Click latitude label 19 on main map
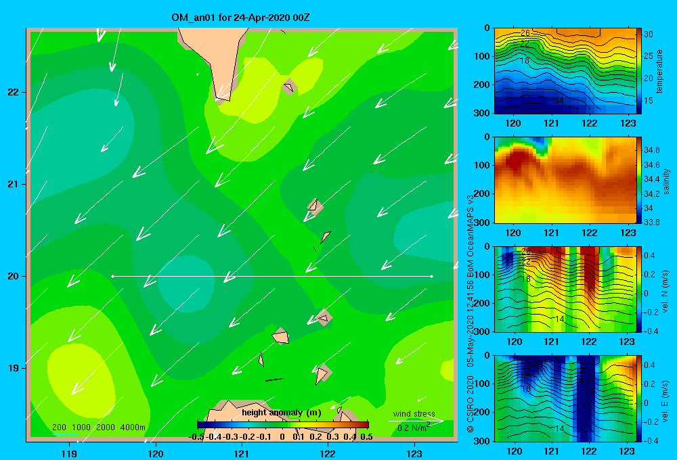The image size is (677, 460). tap(13, 368)
